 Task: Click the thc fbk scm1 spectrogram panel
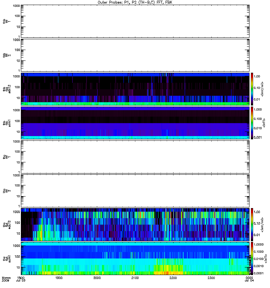tap(135, 258)
